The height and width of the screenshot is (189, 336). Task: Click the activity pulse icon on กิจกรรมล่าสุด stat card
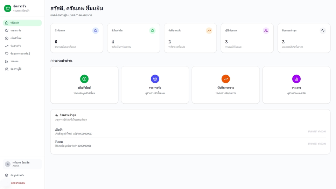point(323,30)
